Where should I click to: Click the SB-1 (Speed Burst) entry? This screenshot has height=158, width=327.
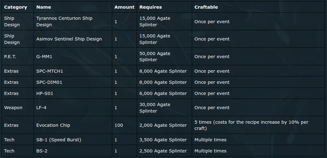pyautogui.click(x=59, y=140)
